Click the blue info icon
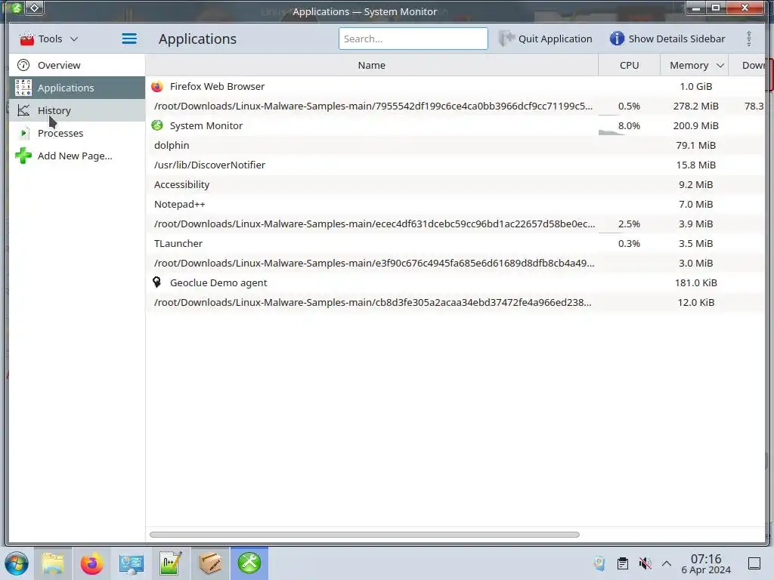 tap(617, 39)
